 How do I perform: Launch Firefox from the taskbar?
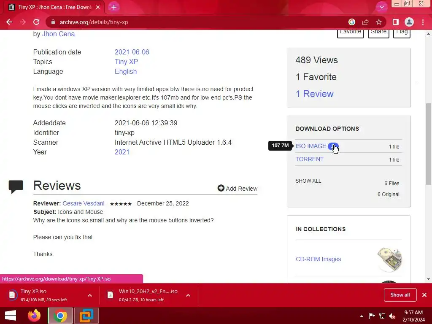[x=34, y=316]
